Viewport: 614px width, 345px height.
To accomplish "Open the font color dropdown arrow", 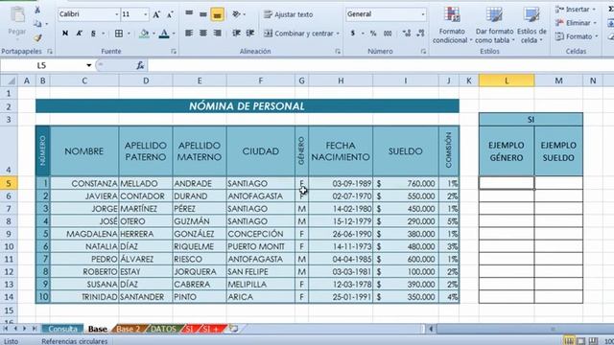I will click(x=174, y=34).
